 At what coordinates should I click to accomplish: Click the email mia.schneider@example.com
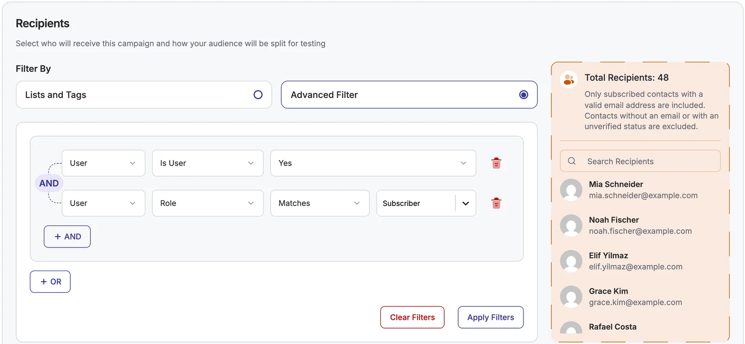tap(643, 196)
